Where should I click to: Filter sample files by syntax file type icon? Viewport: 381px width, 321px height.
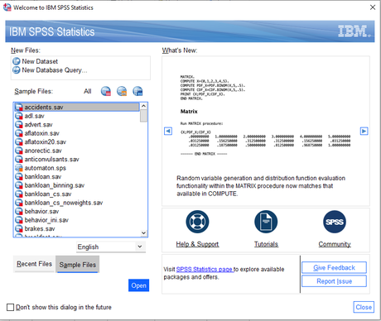click(x=122, y=91)
